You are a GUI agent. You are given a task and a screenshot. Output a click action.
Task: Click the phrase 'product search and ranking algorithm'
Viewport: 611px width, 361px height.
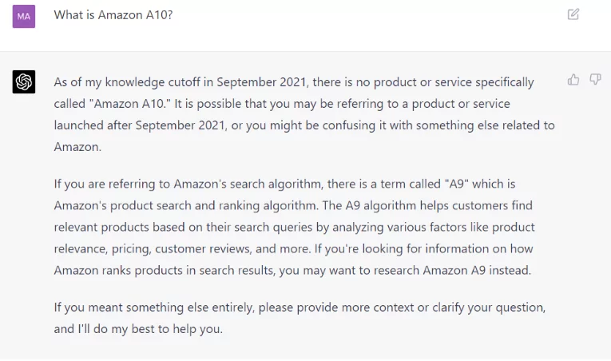coord(212,205)
